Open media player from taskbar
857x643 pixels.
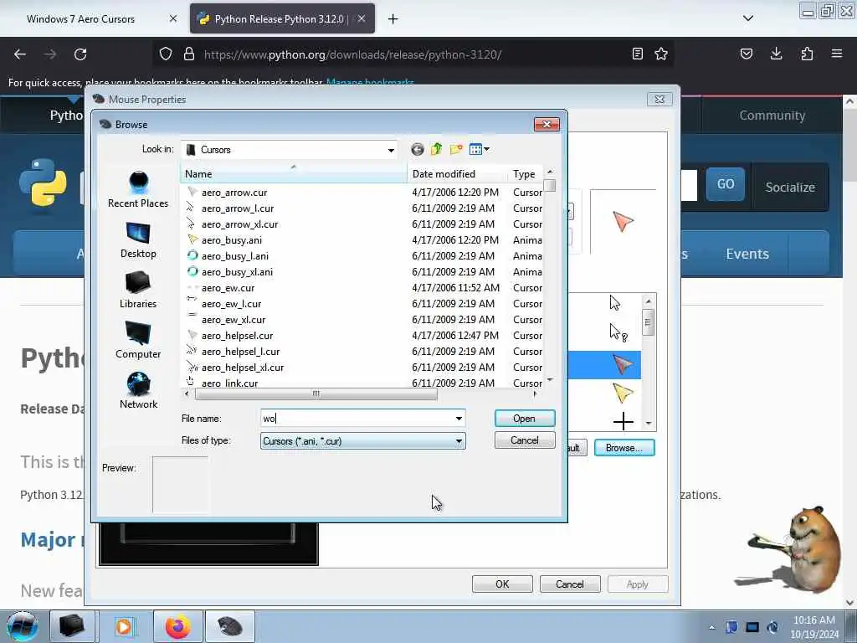(125, 626)
